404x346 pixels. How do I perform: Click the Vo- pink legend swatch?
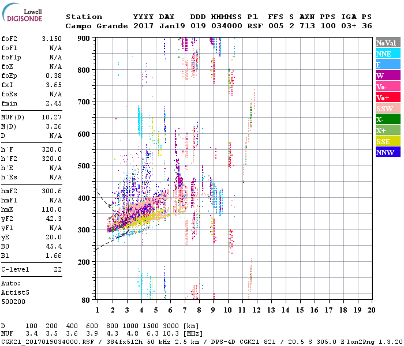pos(388,86)
